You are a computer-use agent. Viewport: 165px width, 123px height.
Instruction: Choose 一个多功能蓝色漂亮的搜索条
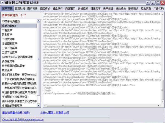point(19,79)
